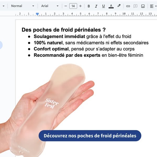Toggle bold formatting

click(x=89, y=6)
